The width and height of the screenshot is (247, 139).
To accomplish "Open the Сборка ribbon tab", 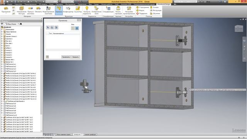I will pyautogui.click(x=9, y=4).
